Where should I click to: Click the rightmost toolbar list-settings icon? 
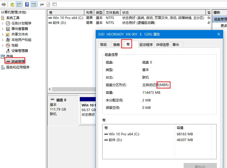[55, 4]
